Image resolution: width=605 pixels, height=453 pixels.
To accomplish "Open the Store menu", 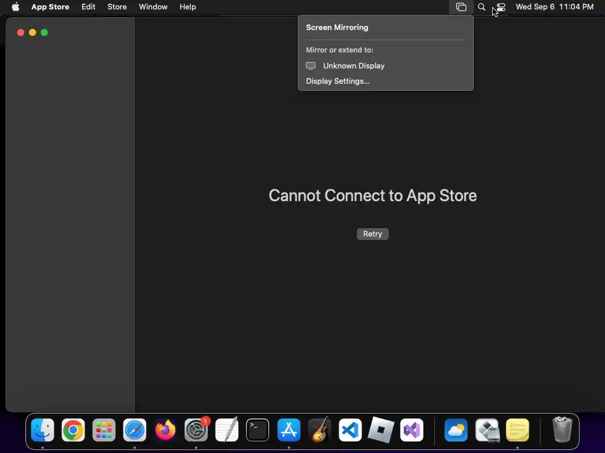I will pos(117,7).
